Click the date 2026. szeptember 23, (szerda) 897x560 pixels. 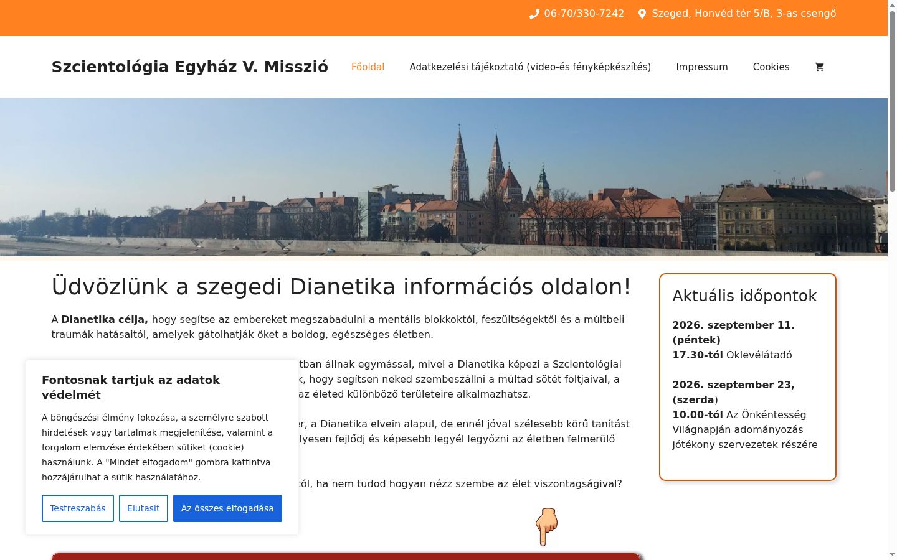733,392
